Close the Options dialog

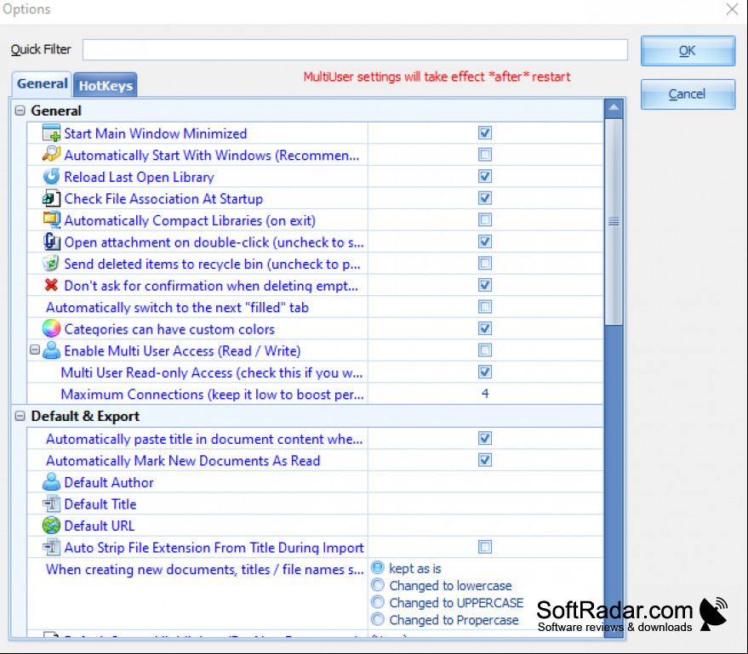click(x=733, y=9)
